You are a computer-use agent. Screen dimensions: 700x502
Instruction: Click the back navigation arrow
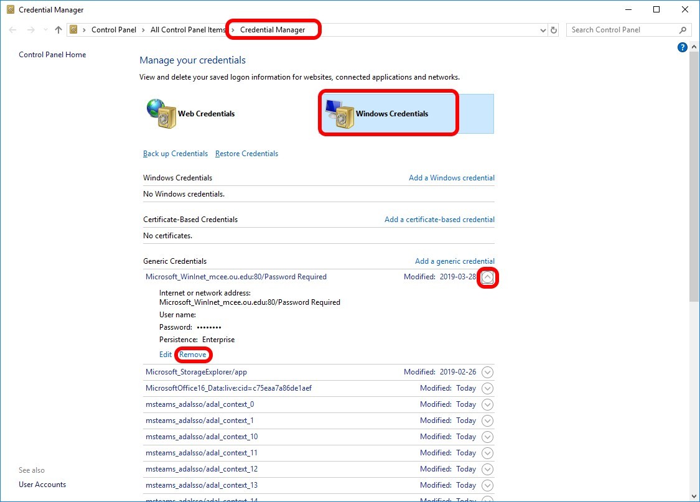[12, 29]
